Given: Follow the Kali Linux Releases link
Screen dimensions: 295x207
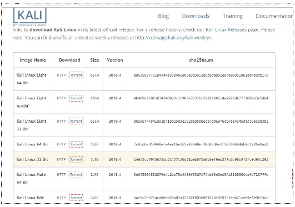Looking at the screenshot, I should click(x=226, y=30).
